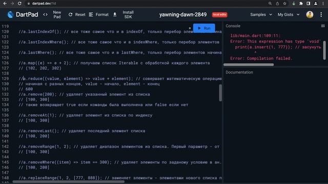
Task: Click the Reset circular arrow icon
Action: click(x=71, y=15)
